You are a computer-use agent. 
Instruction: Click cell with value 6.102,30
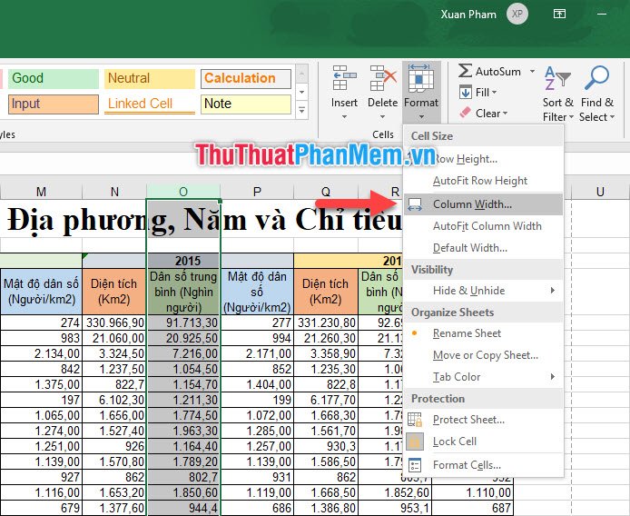(x=114, y=400)
